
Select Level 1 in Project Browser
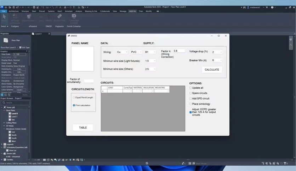coord(14,117)
